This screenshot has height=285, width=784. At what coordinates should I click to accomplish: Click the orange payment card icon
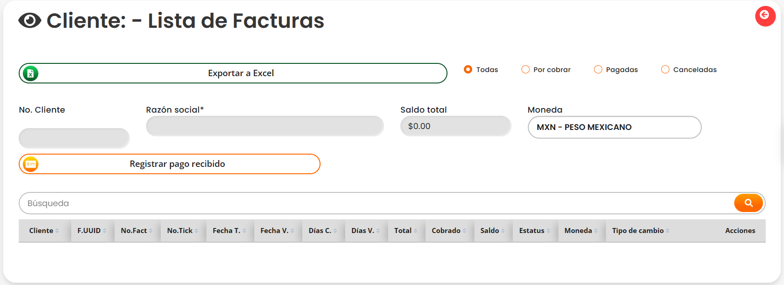click(31, 164)
